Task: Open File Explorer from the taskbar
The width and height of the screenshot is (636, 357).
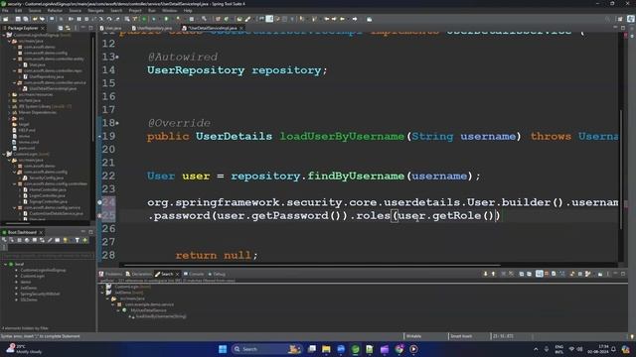Action: coord(326,349)
